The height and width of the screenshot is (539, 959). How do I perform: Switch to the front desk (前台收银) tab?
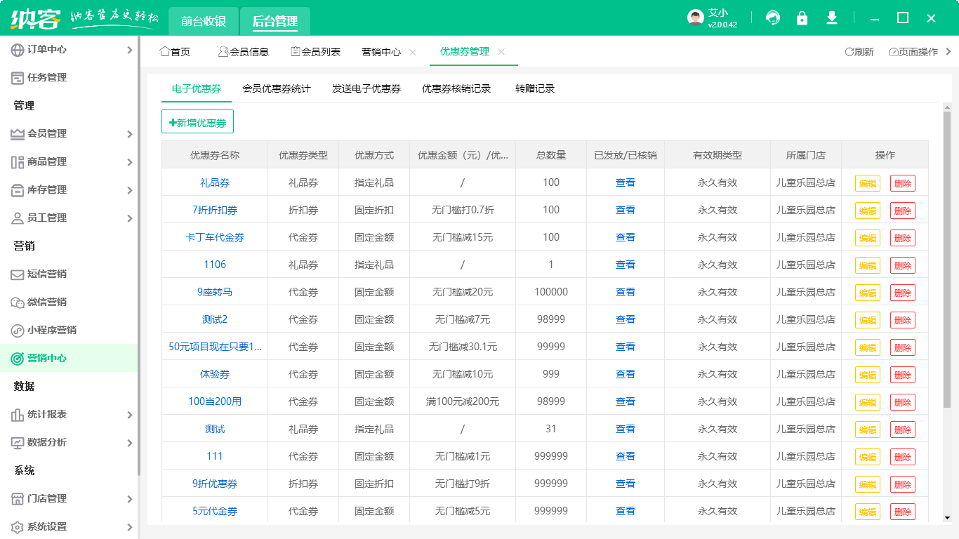[x=203, y=21]
